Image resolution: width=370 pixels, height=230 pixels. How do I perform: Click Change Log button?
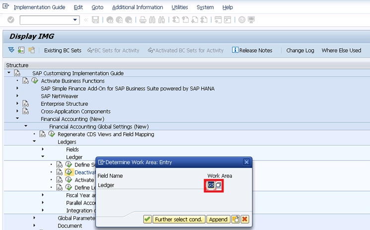coord(300,50)
